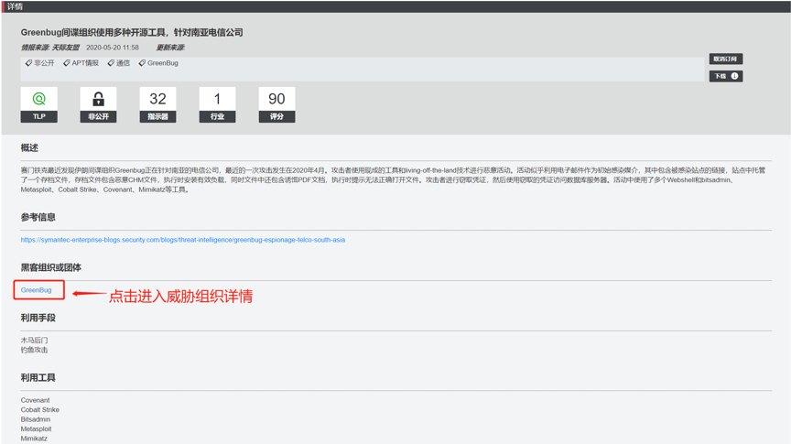Screen dimensions: 791x444
Task: Click the 参考信息 section heading
Action: [38, 218]
